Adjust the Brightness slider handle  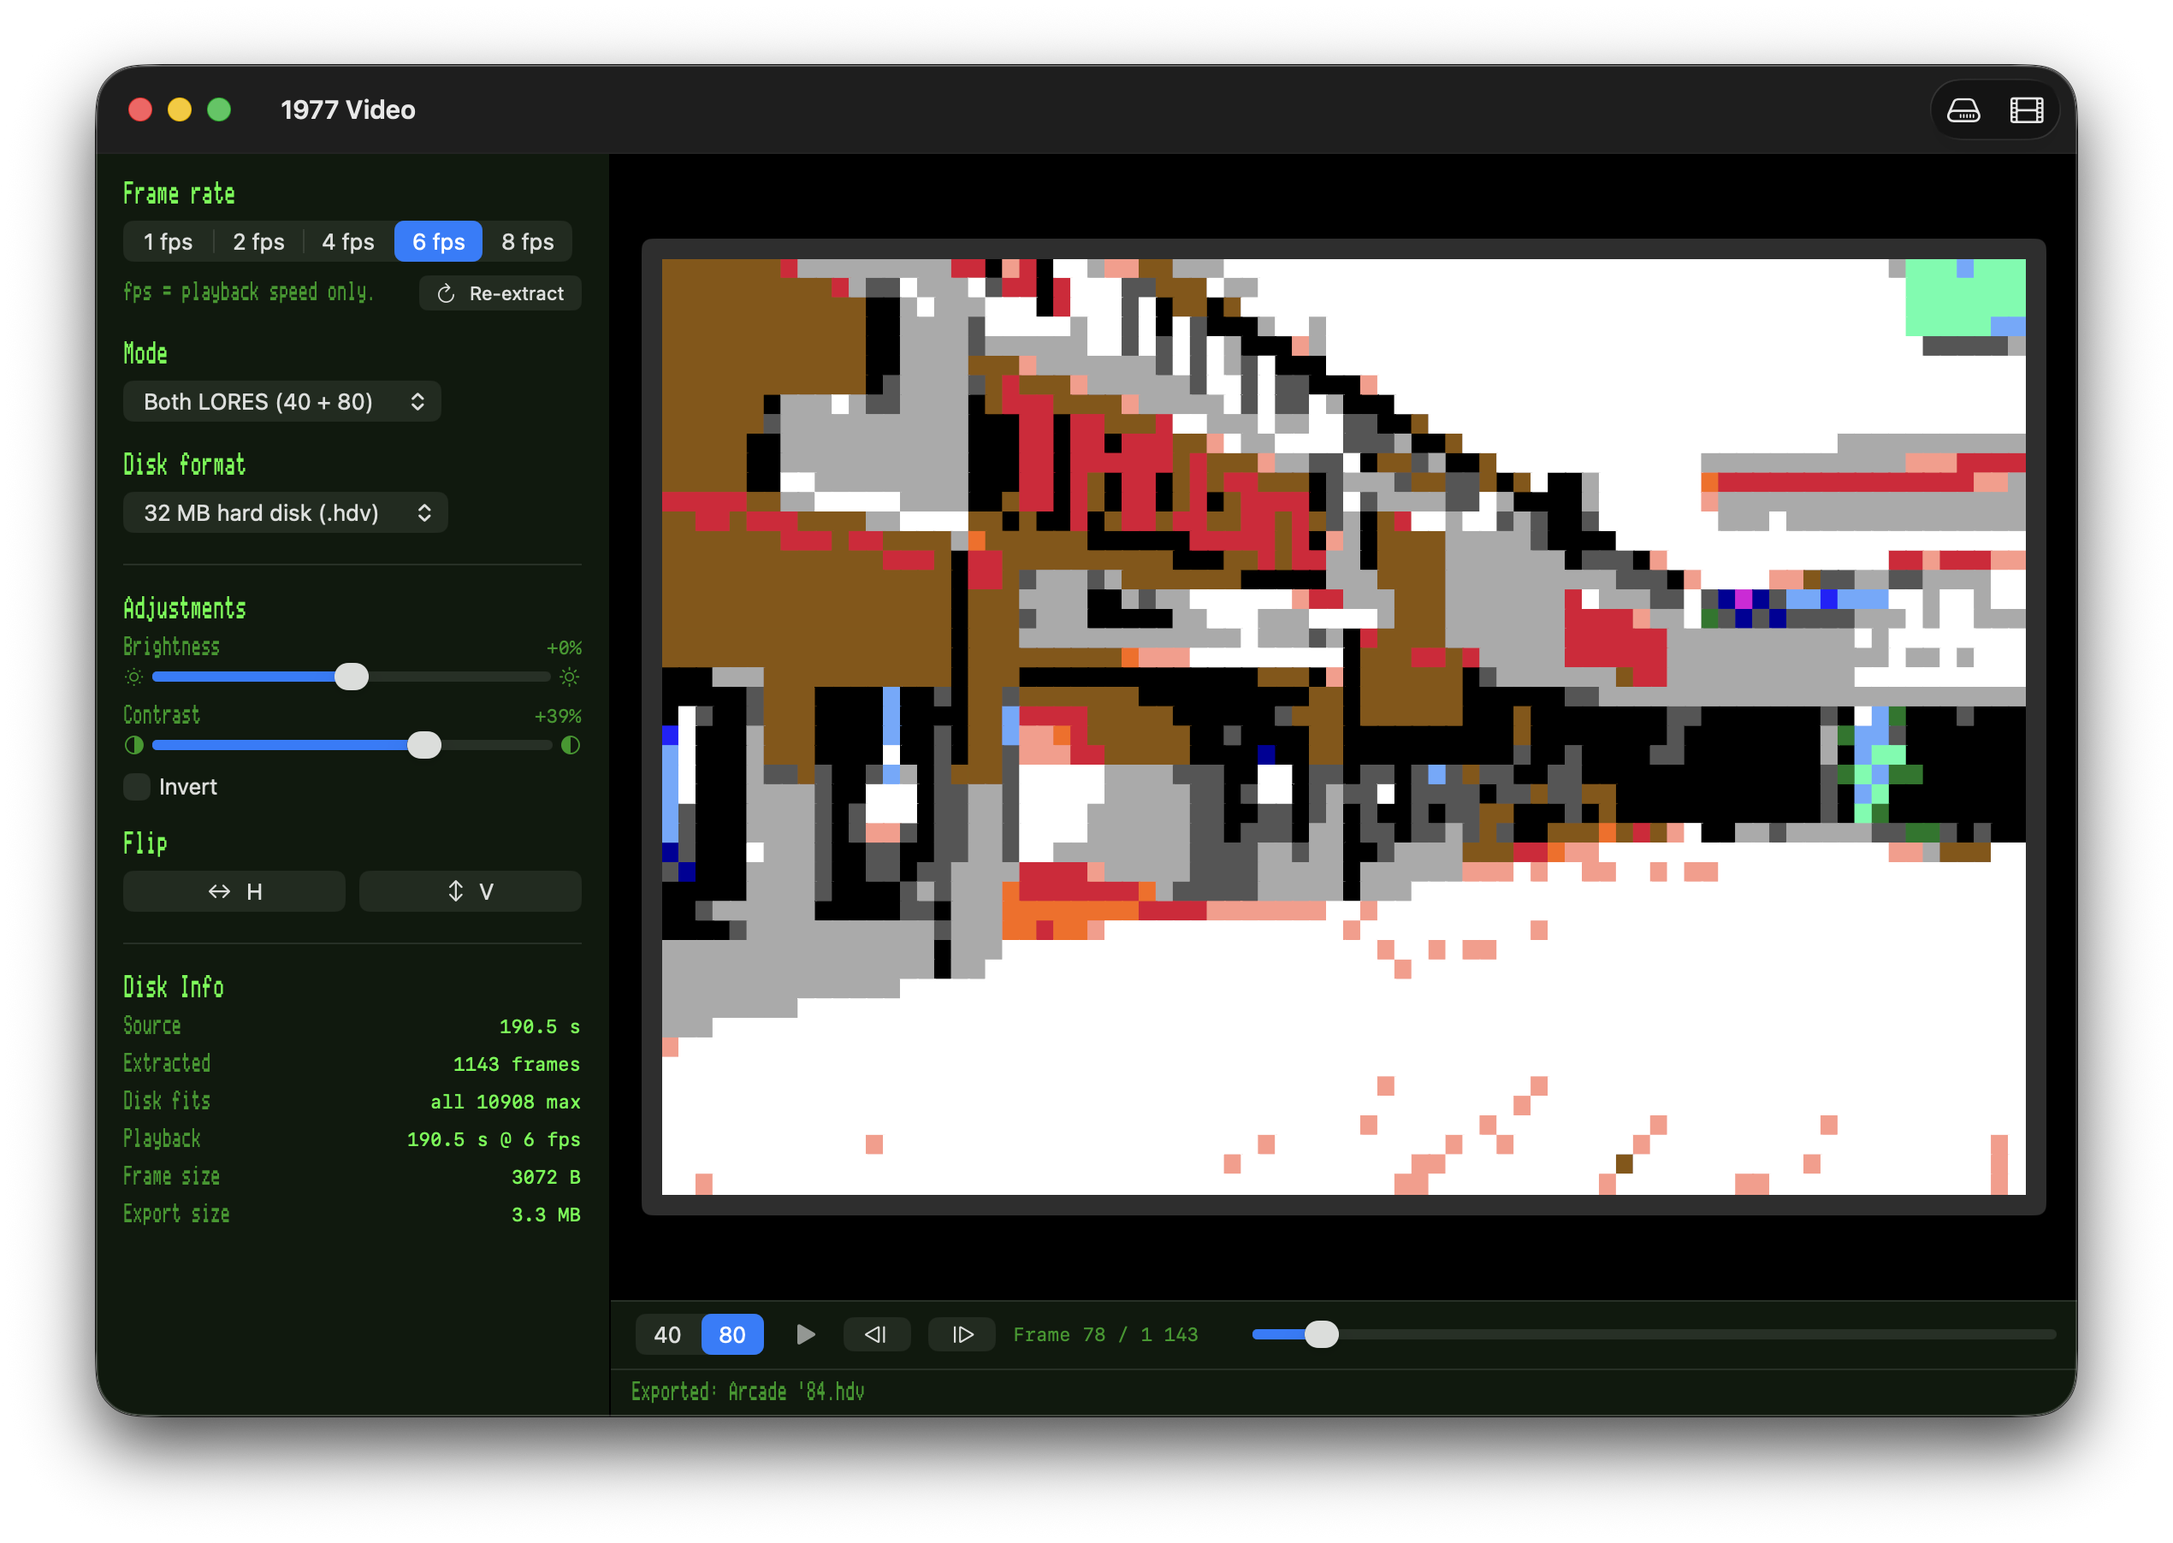352,677
